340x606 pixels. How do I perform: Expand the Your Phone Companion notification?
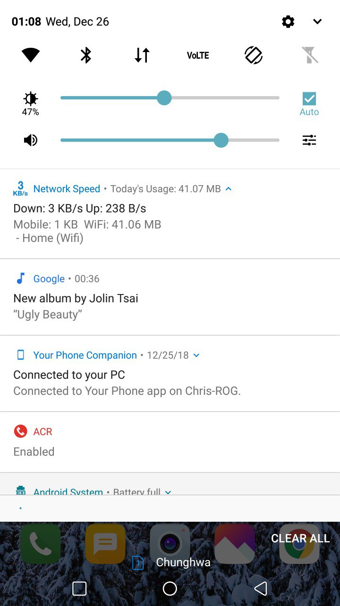pyautogui.click(x=196, y=355)
